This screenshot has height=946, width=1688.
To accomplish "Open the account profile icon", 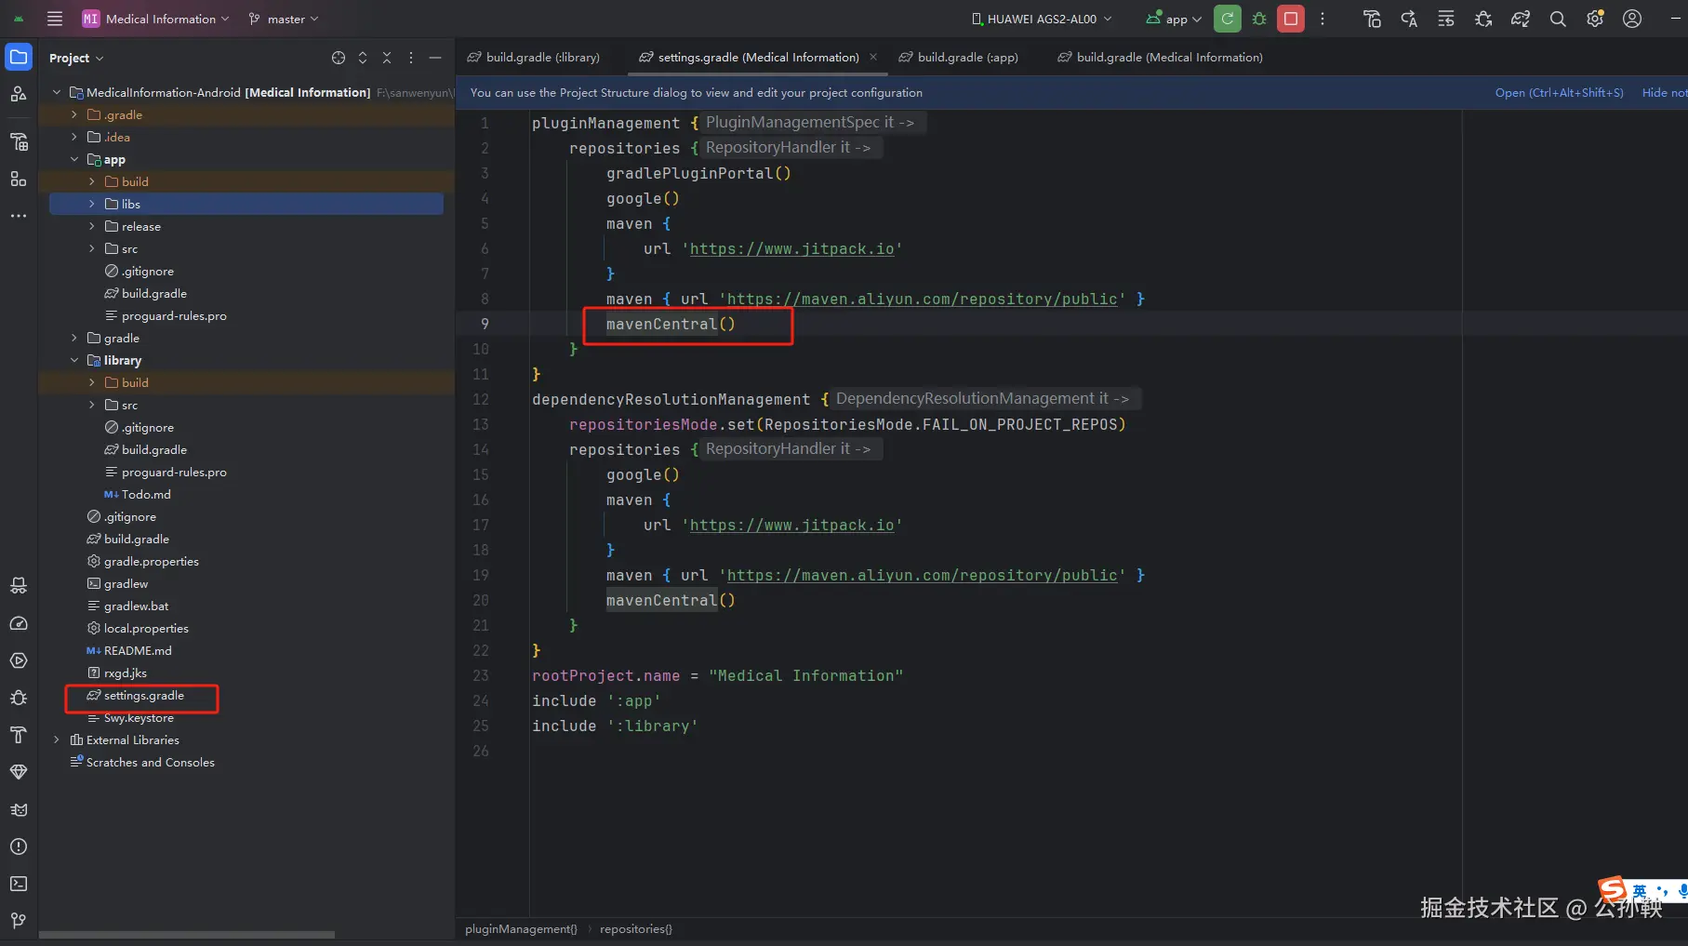I will click(x=1632, y=19).
